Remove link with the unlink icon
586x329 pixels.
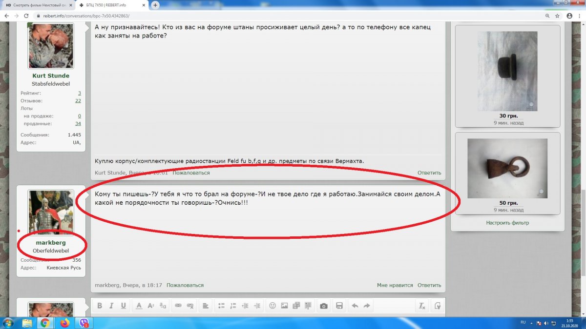pyautogui.click(x=190, y=306)
